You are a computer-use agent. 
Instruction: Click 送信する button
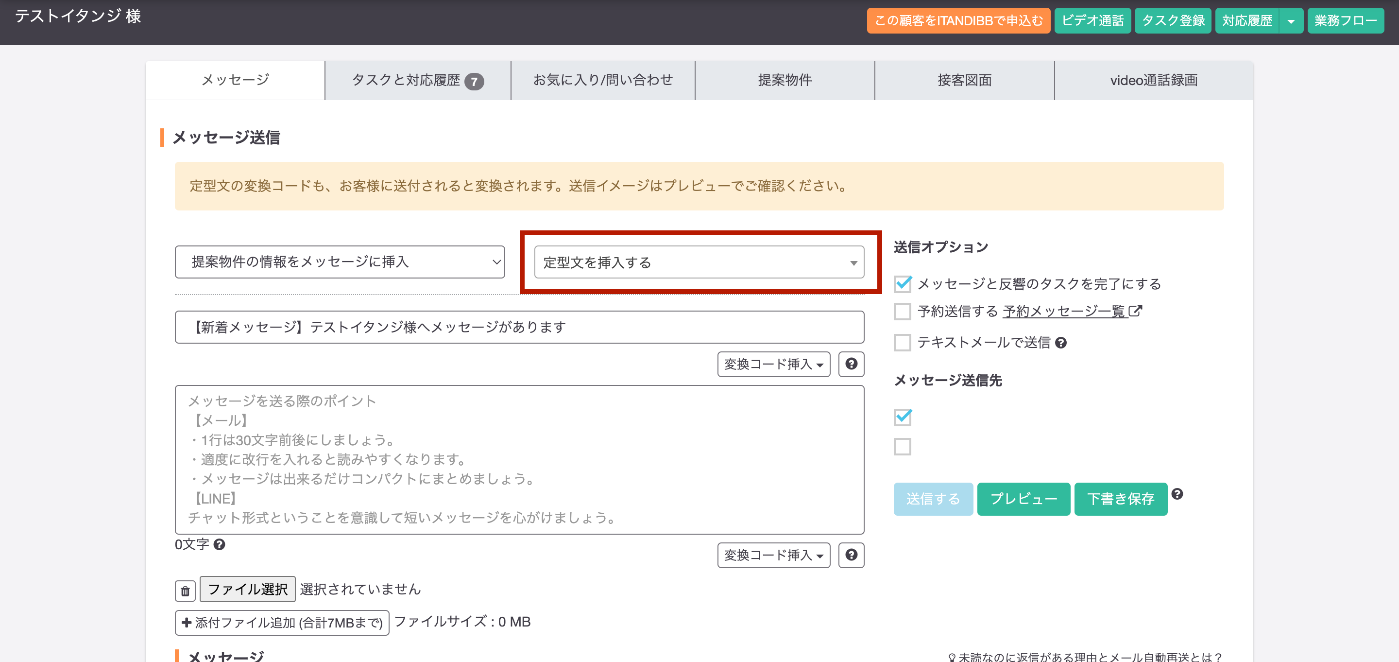933,499
